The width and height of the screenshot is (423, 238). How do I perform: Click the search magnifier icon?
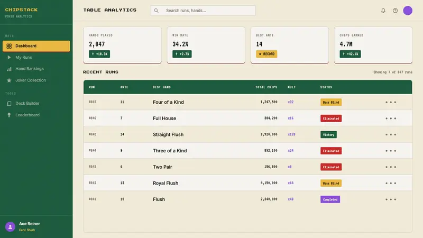[x=156, y=11]
